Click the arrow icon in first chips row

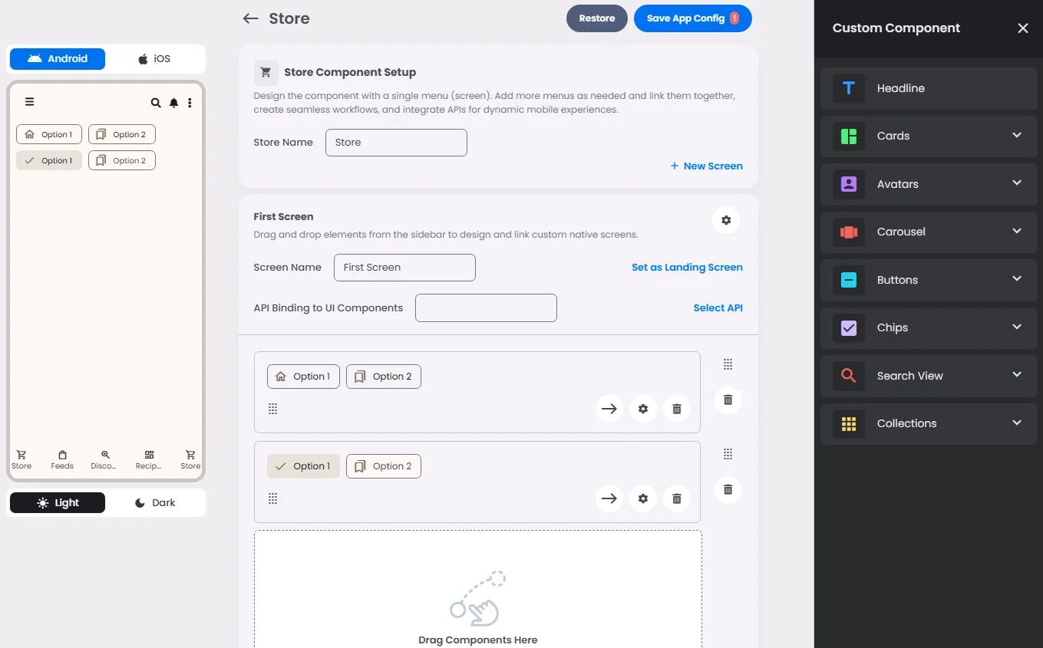click(x=609, y=409)
